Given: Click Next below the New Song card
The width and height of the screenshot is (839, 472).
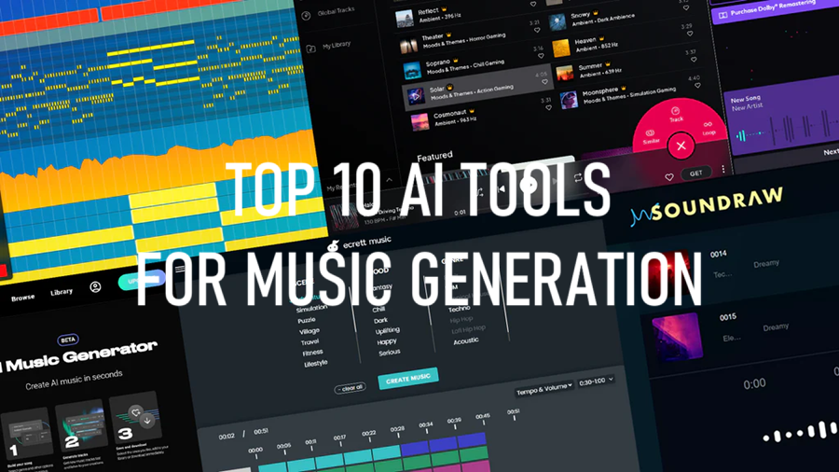Looking at the screenshot, I should 831,153.
